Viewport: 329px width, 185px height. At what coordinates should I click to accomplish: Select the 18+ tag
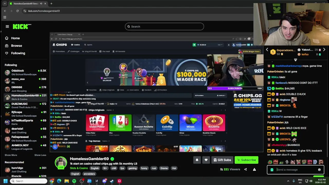coord(105,168)
